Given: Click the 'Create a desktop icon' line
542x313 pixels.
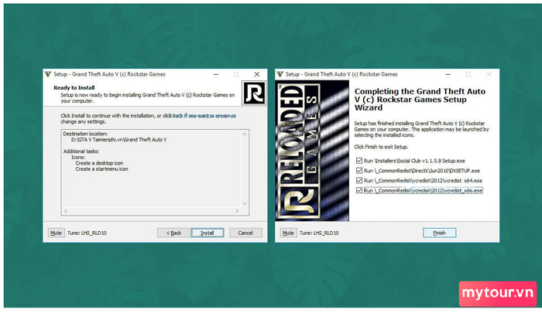Looking at the screenshot, I should 99,163.
